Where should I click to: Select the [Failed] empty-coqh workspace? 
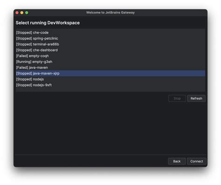point(110,56)
